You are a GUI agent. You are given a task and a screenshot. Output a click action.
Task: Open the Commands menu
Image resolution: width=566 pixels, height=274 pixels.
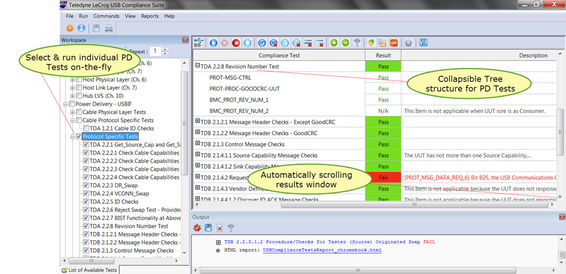[x=107, y=16]
